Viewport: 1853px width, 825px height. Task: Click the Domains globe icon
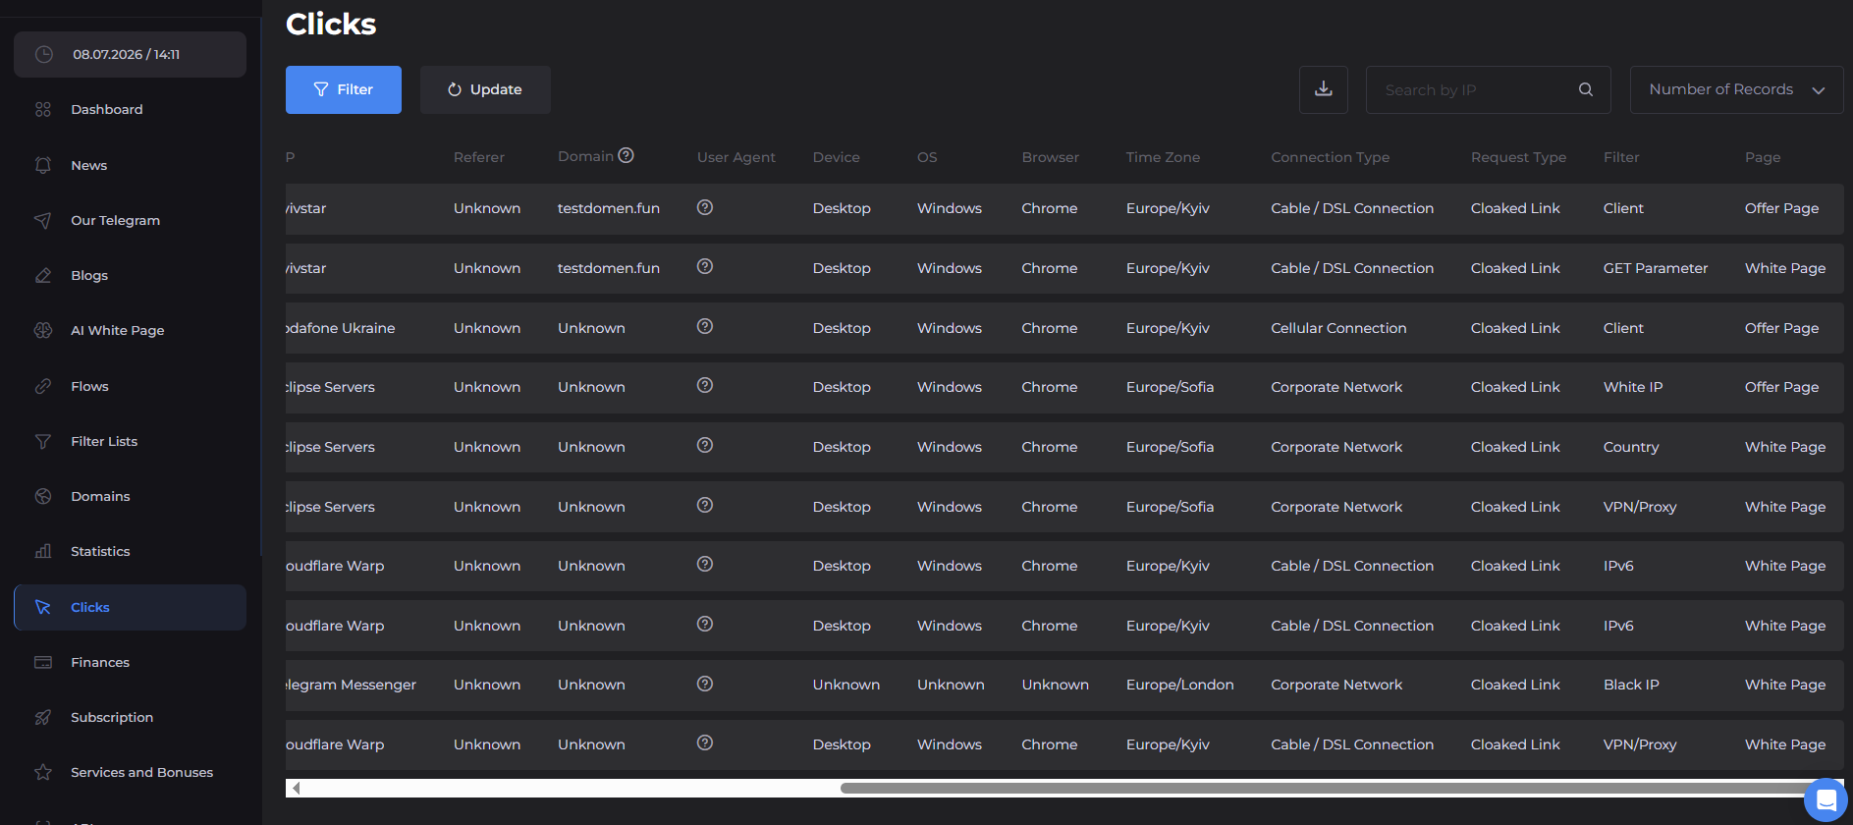[43, 496]
